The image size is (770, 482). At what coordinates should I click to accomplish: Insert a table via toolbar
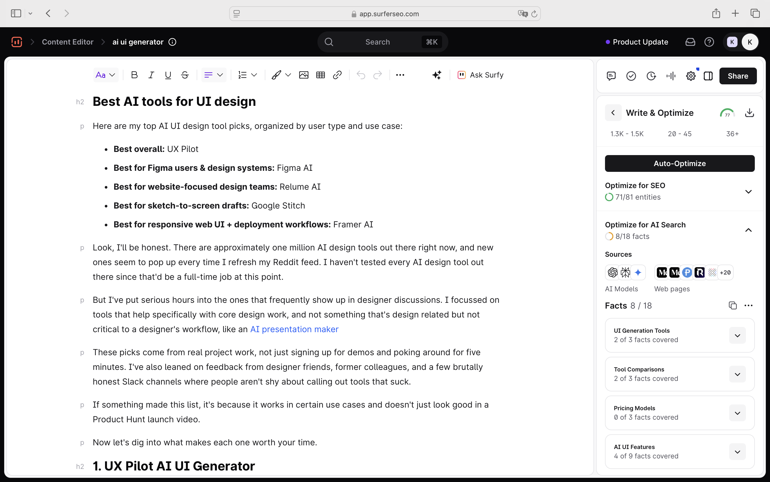[x=320, y=75]
